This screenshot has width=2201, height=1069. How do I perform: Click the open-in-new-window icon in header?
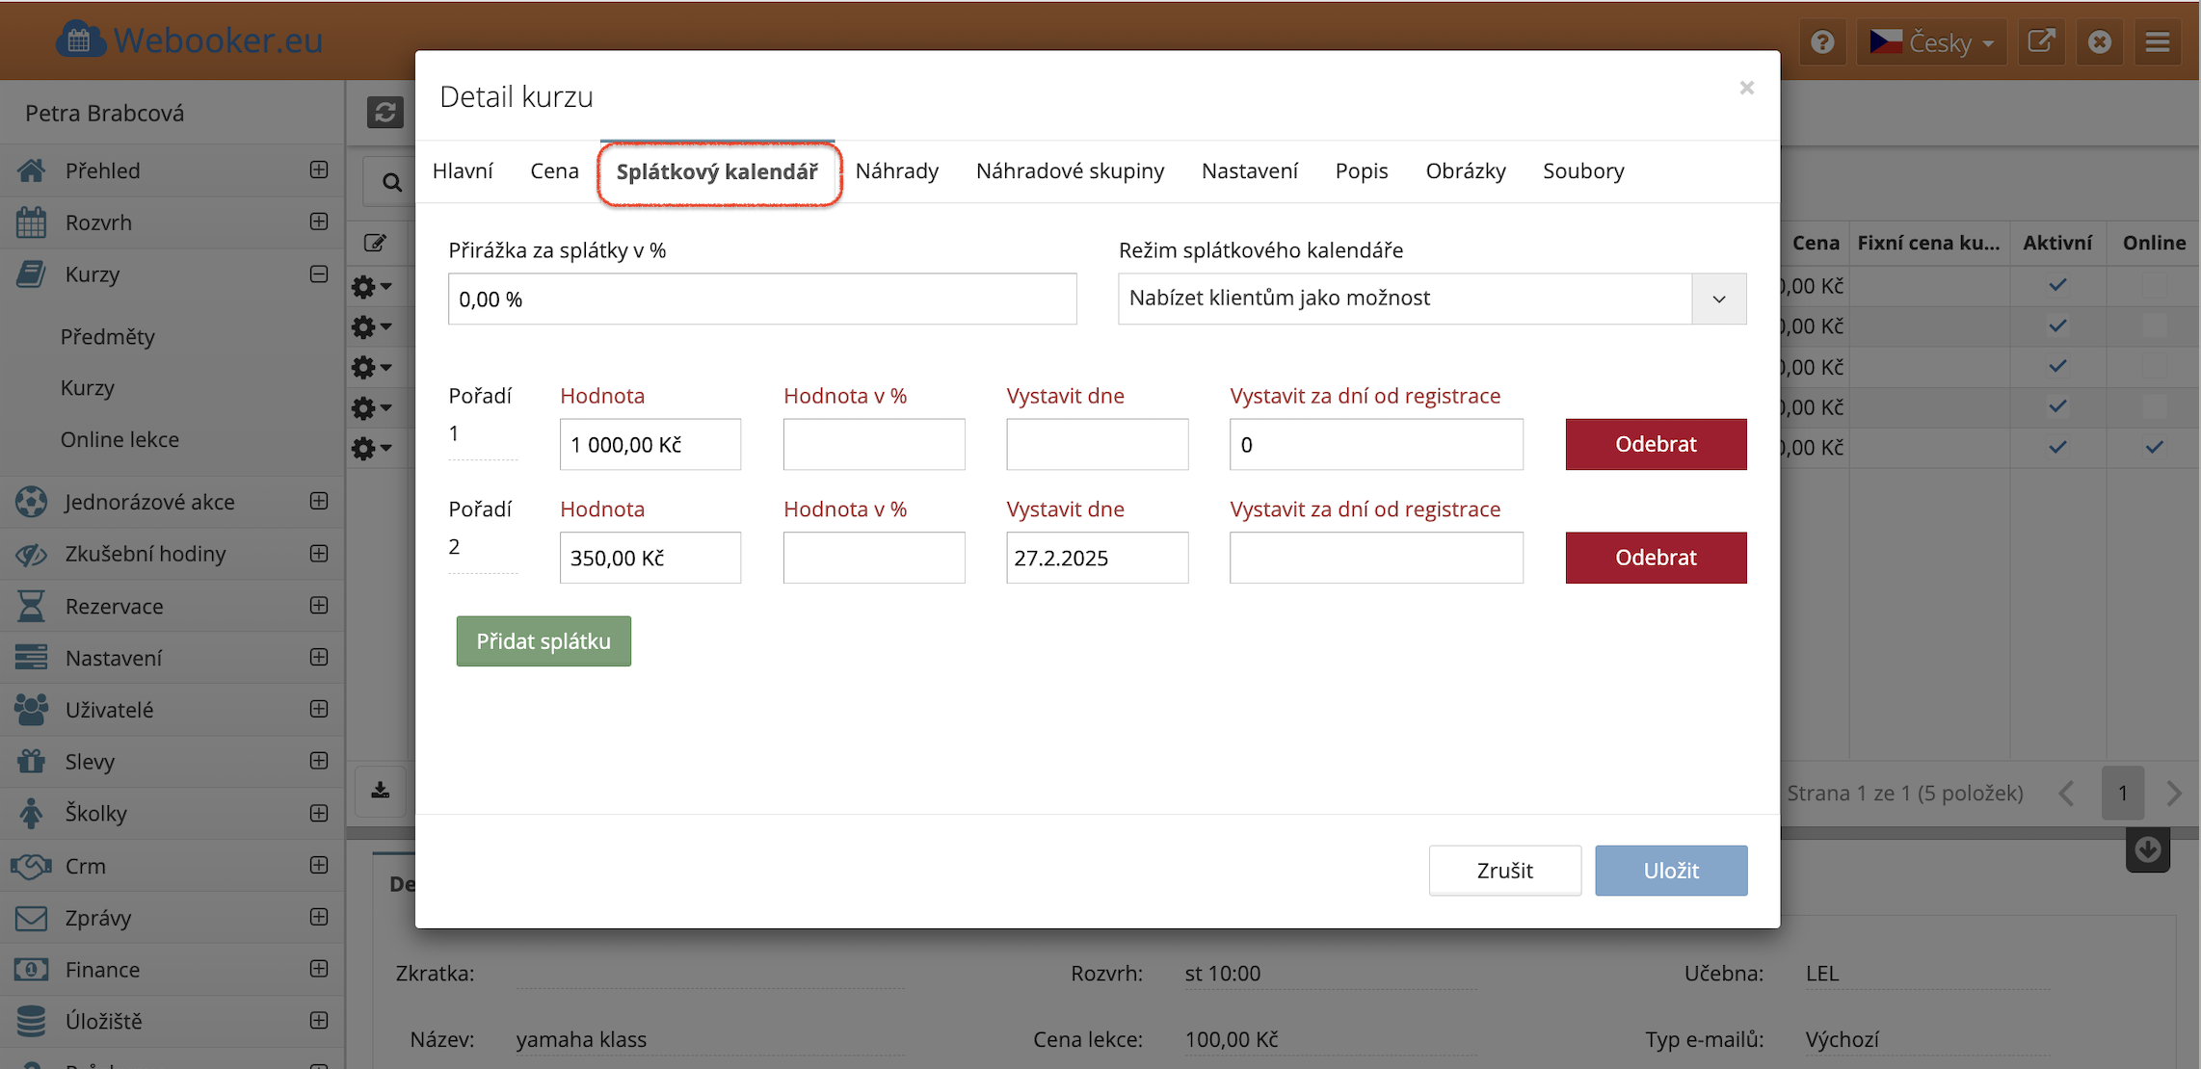[2040, 42]
